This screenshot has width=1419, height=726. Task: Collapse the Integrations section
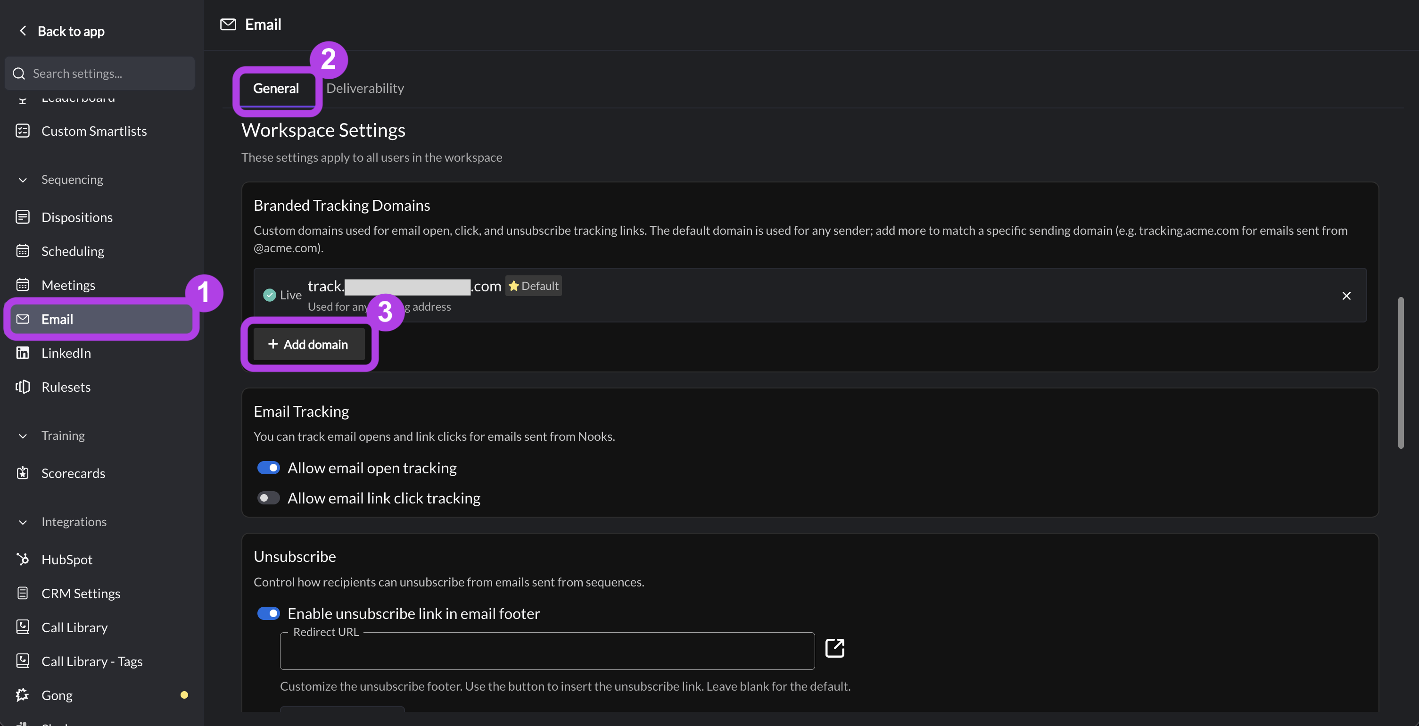(23, 522)
